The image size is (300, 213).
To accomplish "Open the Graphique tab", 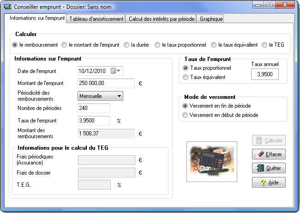I will point(211,19).
